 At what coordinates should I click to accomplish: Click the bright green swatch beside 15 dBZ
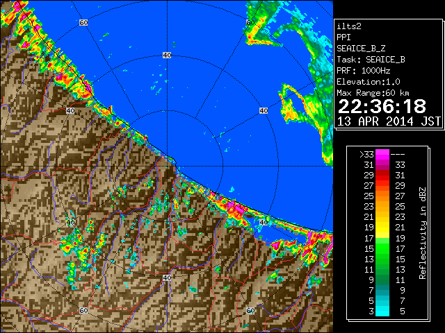(382, 248)
